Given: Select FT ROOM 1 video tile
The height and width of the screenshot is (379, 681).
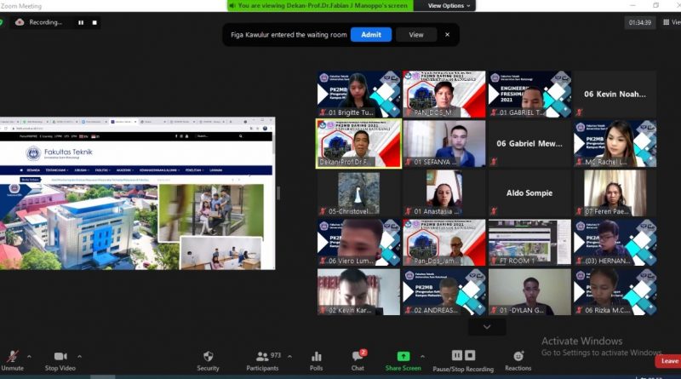Looking at the screenshot, I should point(529,243).
